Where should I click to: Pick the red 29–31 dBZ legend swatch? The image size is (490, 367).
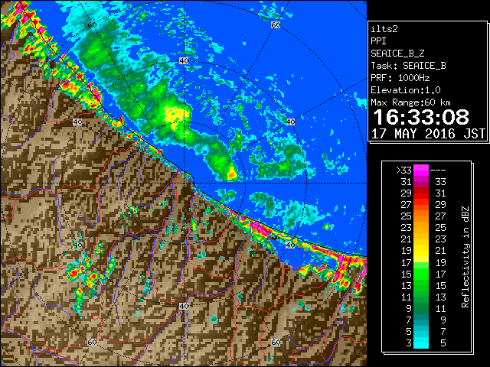coord(421,193)
